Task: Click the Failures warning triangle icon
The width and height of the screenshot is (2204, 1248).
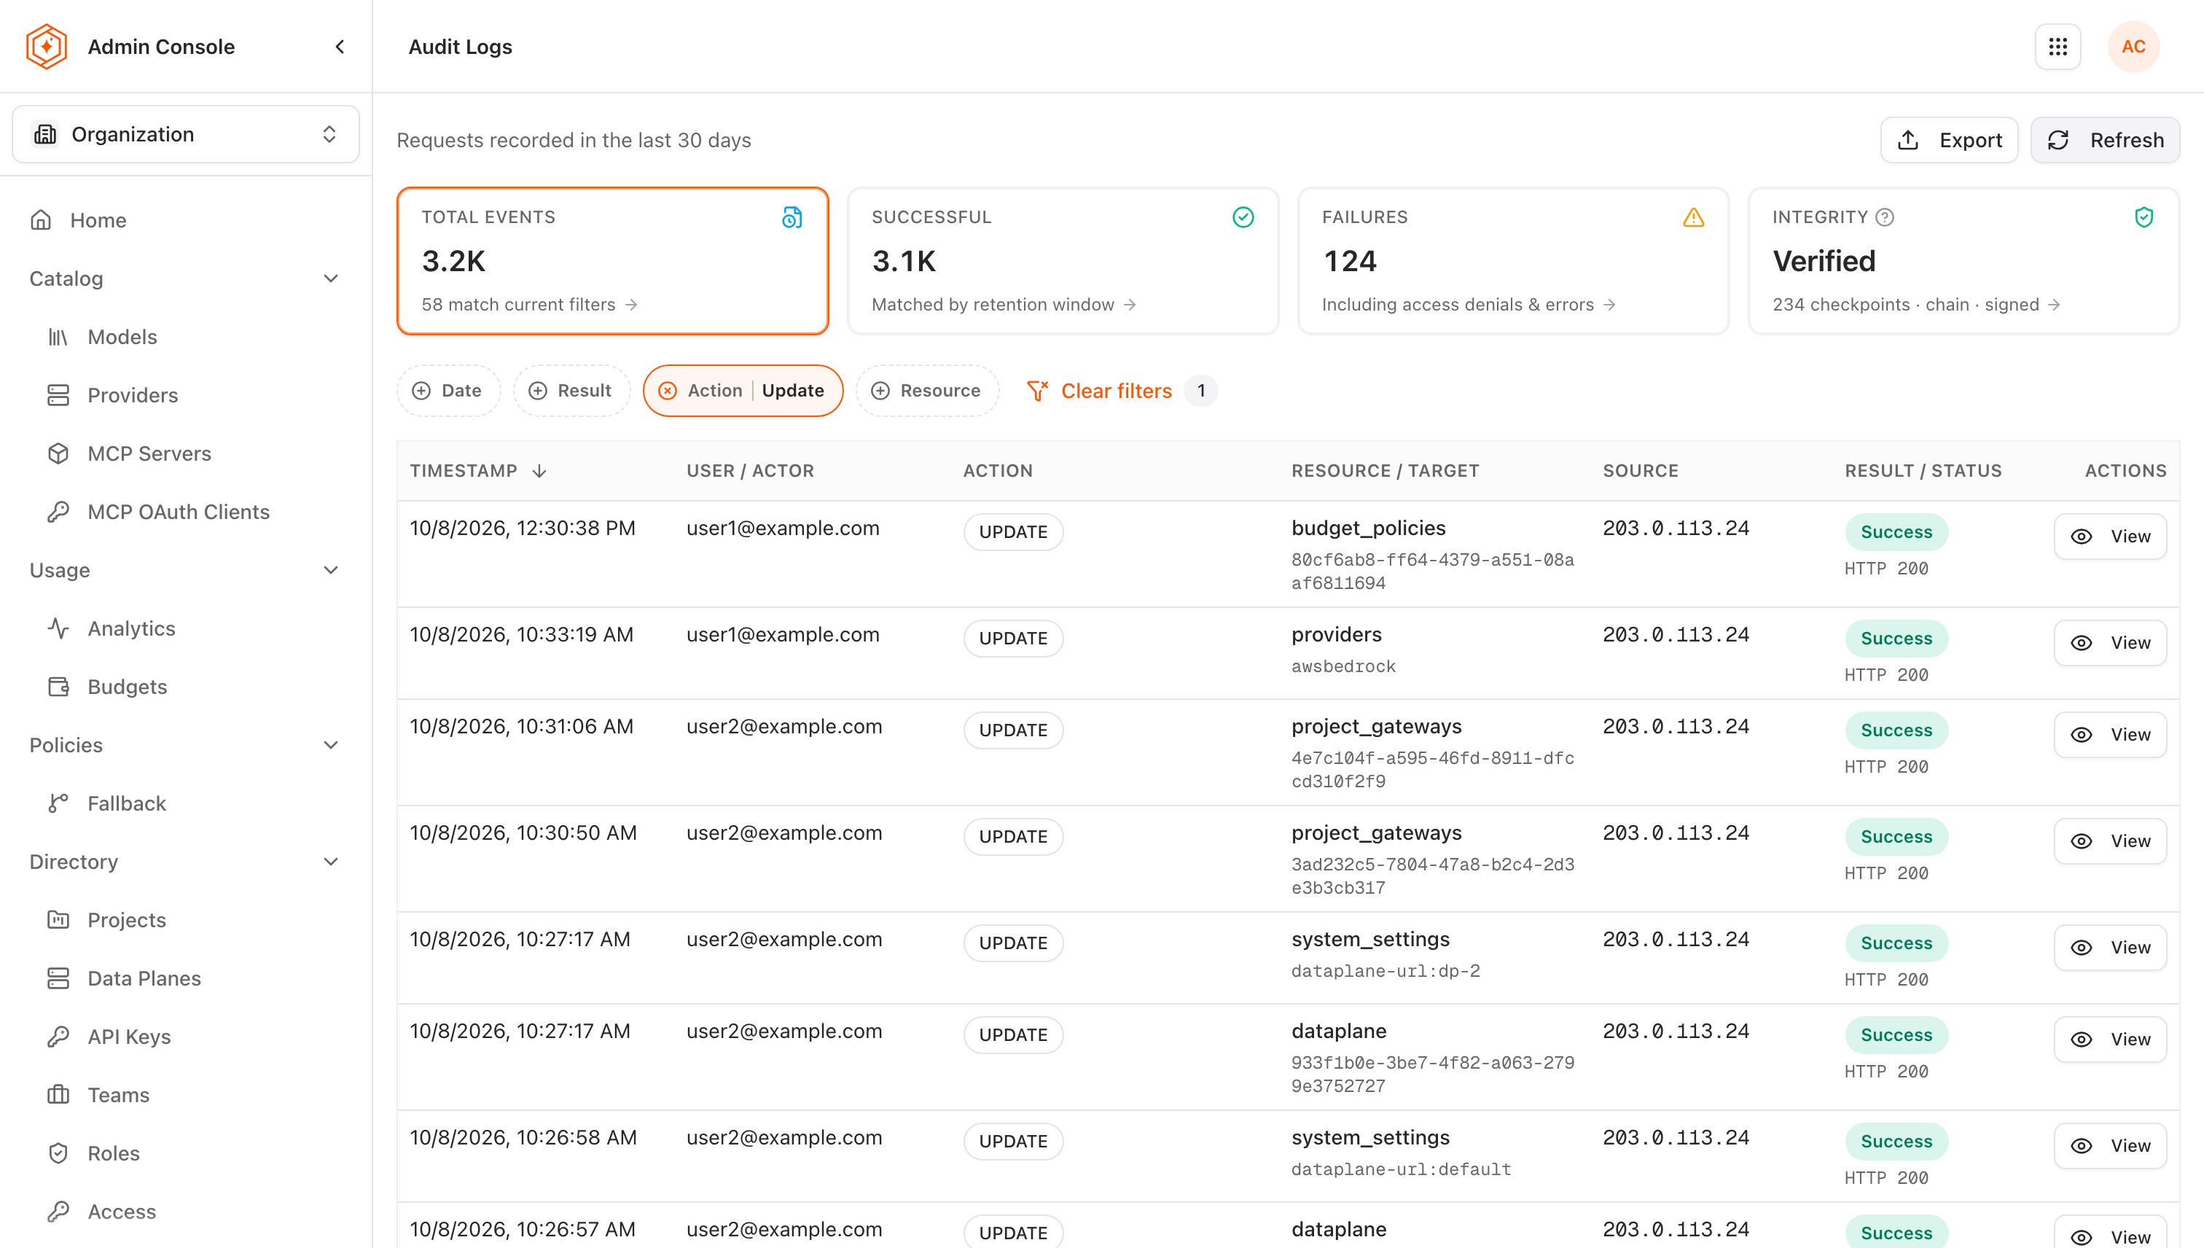Action: 1693,217
